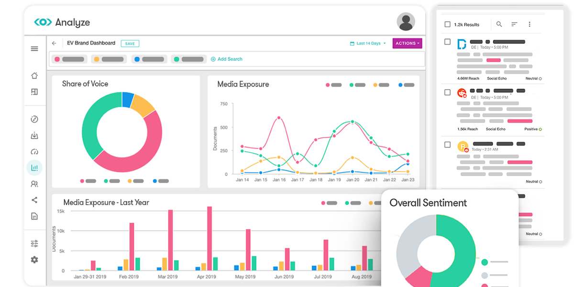Viewport: 574px width, 287px height.
Task: Check the checkbox on the first result item
Action: click(x=448, y=42)
